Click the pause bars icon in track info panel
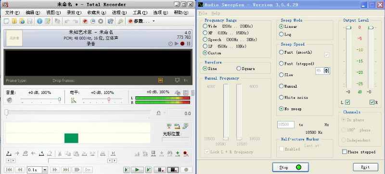 point(188,44)
